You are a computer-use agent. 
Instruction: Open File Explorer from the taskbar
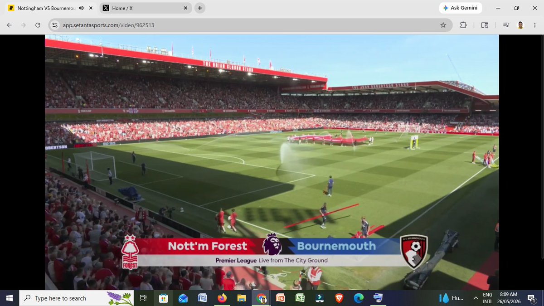tap(241, 298)
